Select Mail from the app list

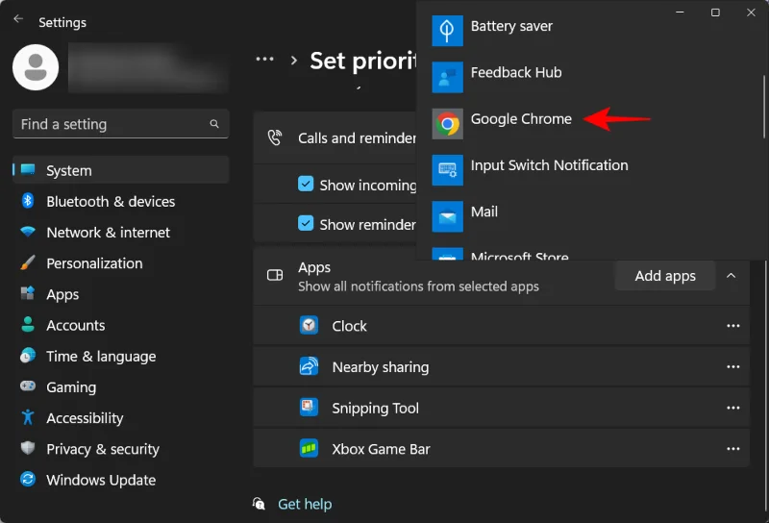click(592, 216)
